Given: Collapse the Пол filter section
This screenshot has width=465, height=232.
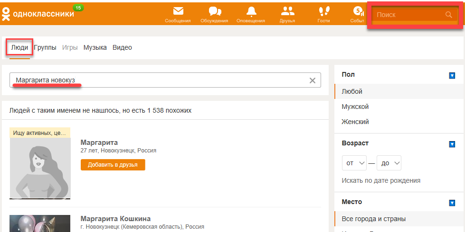Looking at the screenshot, I should (x=452, y=76).
